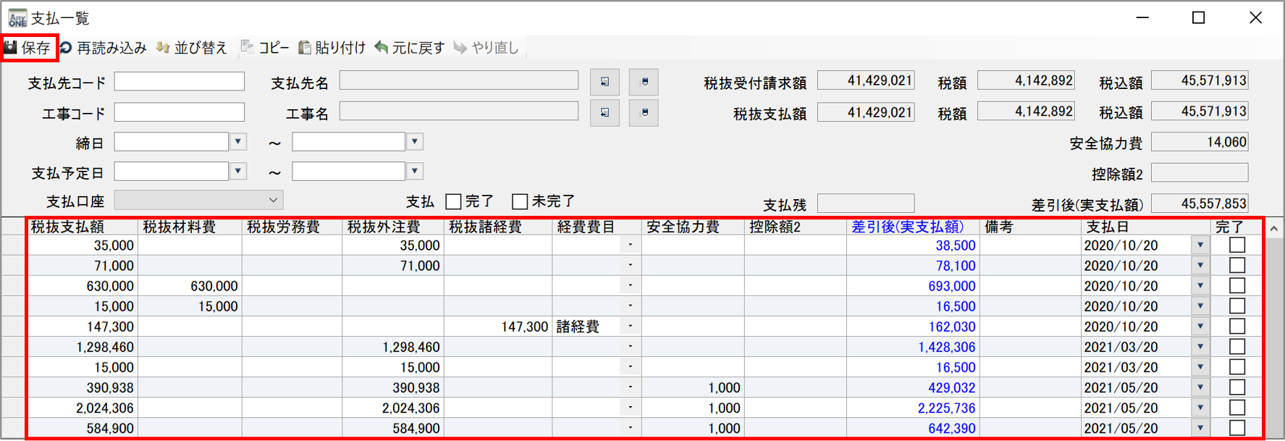1285x441 pixels.
Task: Tick 完了 checkbox in the 35,000 row
Action: 1237,245
